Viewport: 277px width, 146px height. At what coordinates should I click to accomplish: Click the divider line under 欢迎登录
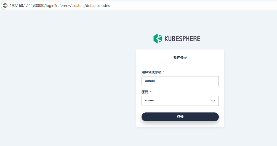click(x=180, y=64)
